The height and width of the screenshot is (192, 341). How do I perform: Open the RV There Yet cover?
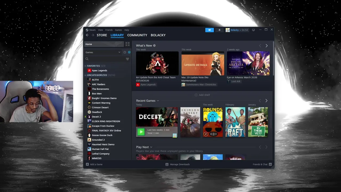(x=258, y=122)
